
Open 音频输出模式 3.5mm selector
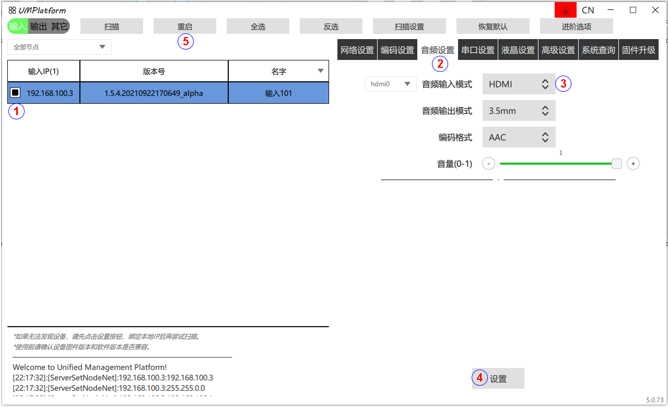point(519,110)
